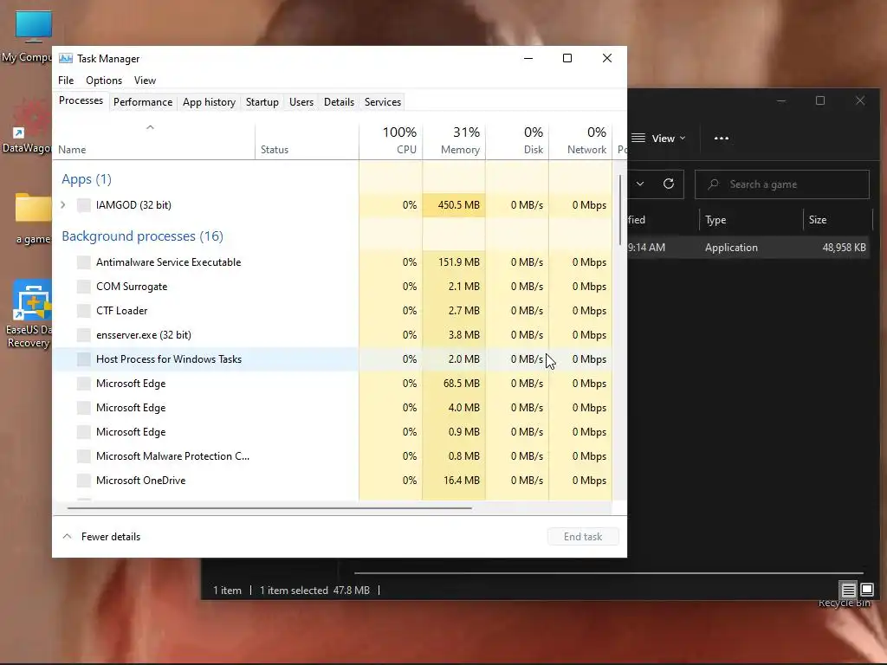
Task: Click the COM Surrogate process icon
Action: pos(84,286)
